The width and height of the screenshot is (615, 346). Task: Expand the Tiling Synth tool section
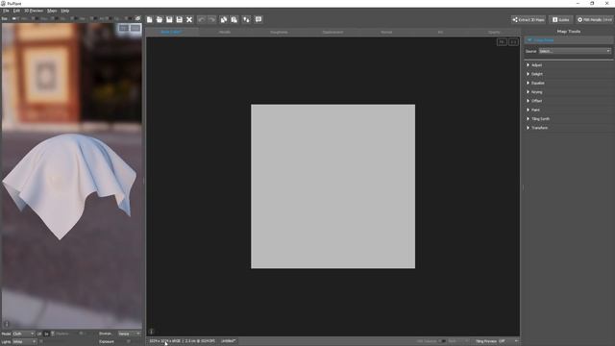click(569, 119)
